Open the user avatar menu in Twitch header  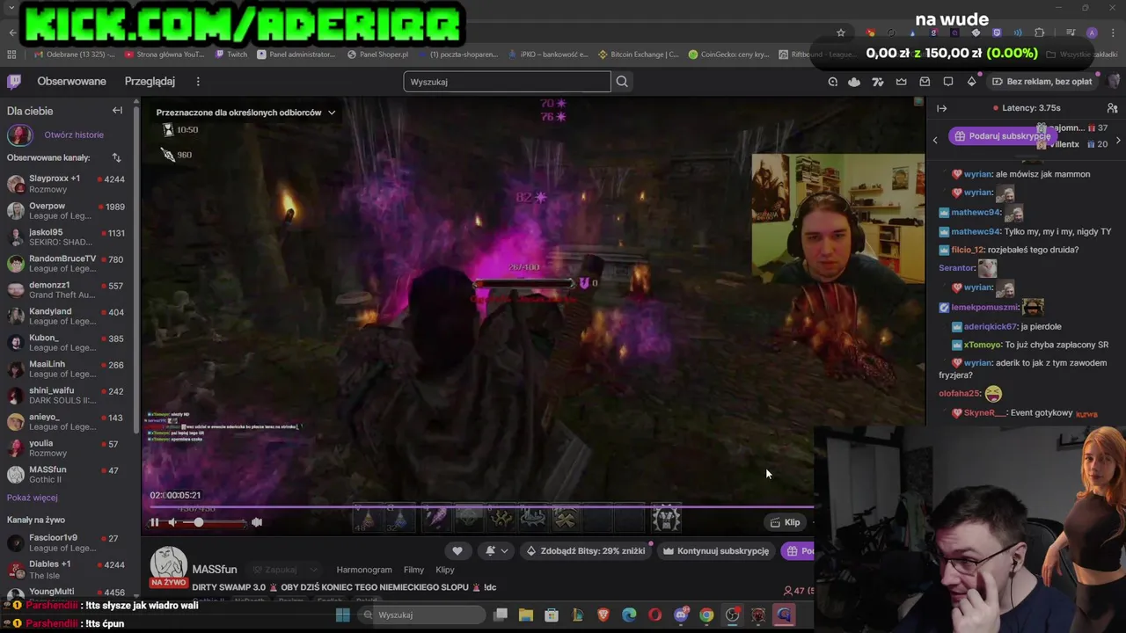pyautogui.click(x=1114, y=82)
